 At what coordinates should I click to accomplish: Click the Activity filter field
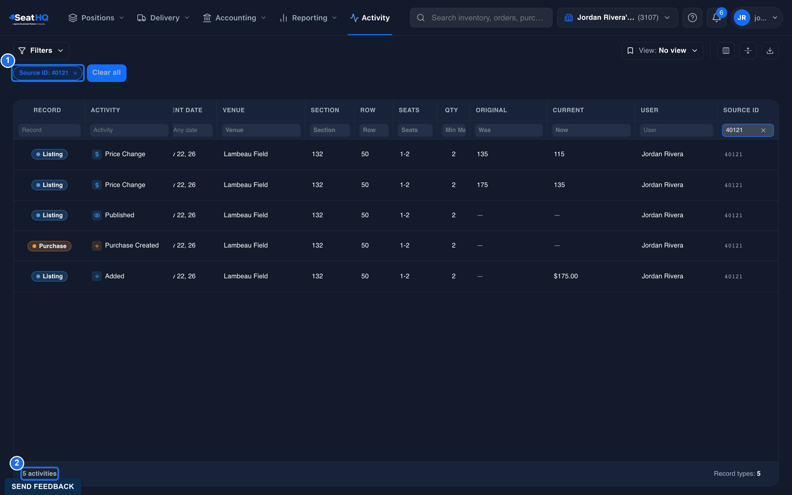click(x=129, y=130)
